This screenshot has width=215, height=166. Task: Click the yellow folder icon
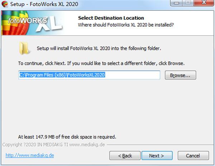coord(24,48)
